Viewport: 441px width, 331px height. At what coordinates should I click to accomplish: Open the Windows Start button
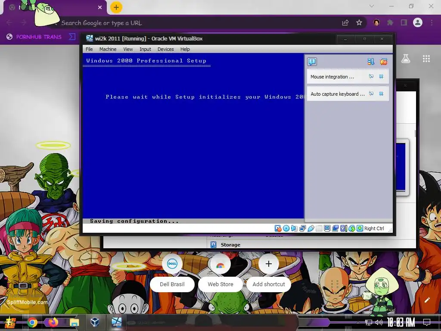tap(10, 322)
